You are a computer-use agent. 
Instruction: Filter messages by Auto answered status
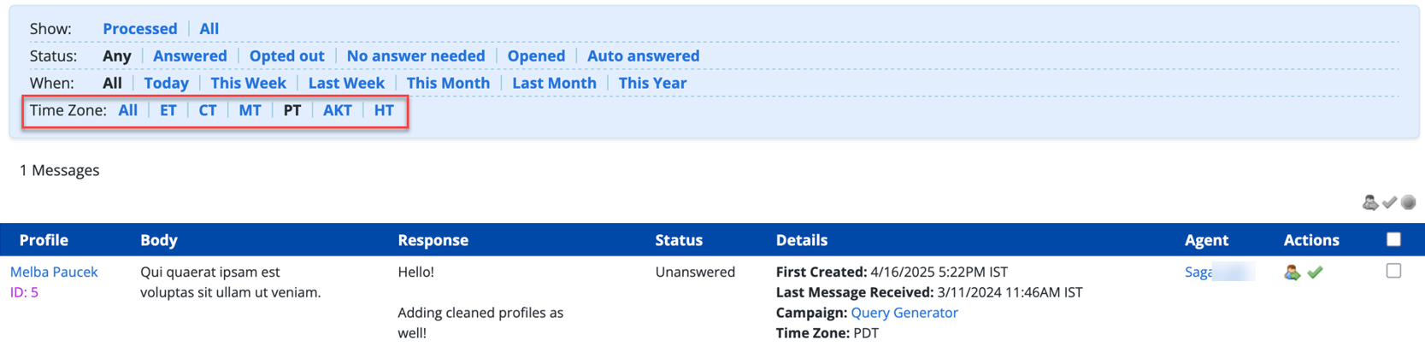(x=643, y=56)
